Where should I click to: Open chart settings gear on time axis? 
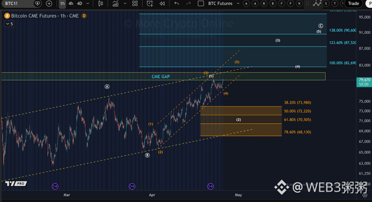[x=365, y=195]
